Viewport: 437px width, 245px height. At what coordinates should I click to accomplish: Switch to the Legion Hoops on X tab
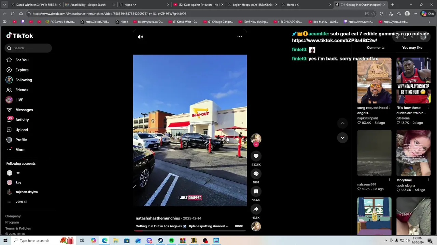pos(253,5)
